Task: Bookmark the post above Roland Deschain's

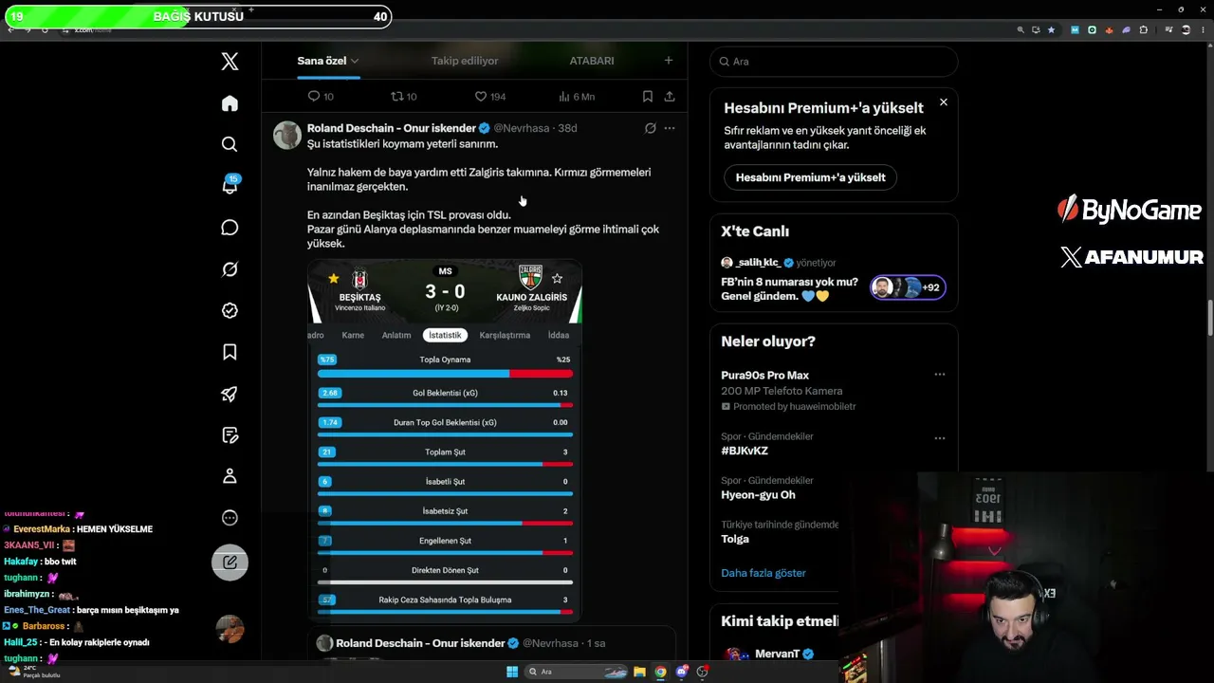Action: point(648,97)
